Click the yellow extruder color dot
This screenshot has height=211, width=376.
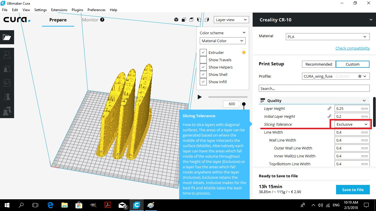pos(244,52)
